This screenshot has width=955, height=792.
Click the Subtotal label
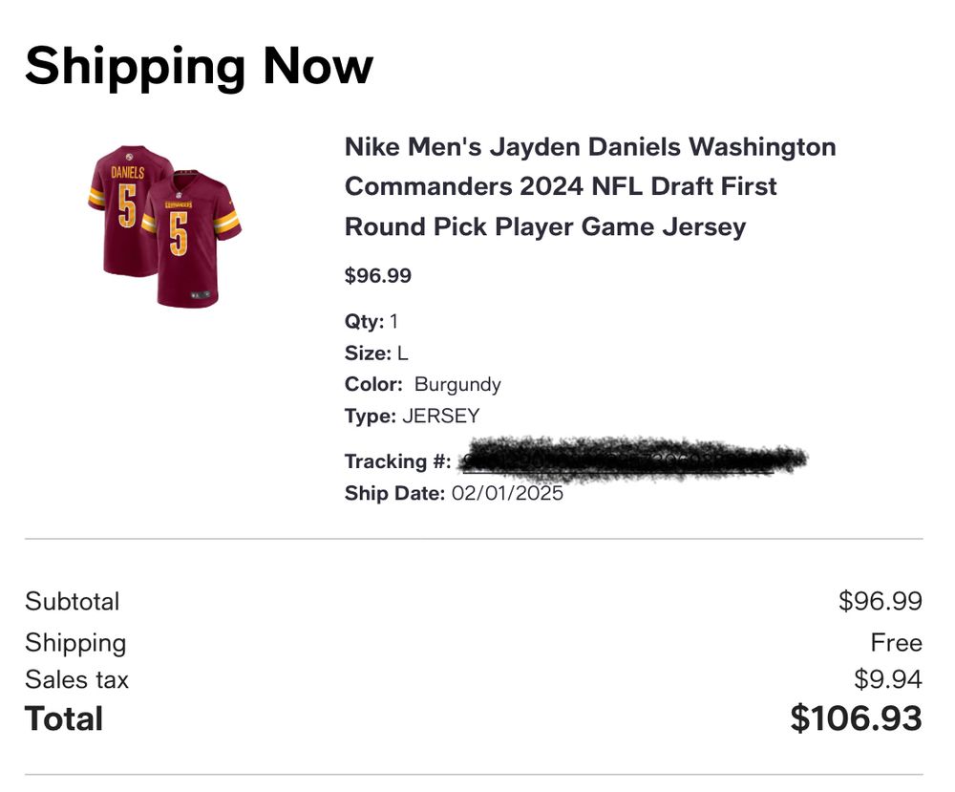(73, 601)
